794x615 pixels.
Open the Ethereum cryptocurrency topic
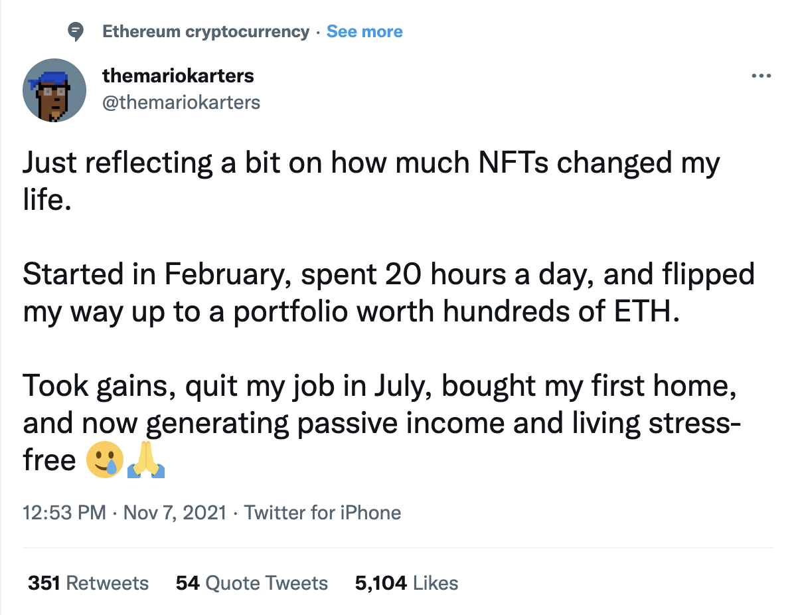tap(206, 31)
